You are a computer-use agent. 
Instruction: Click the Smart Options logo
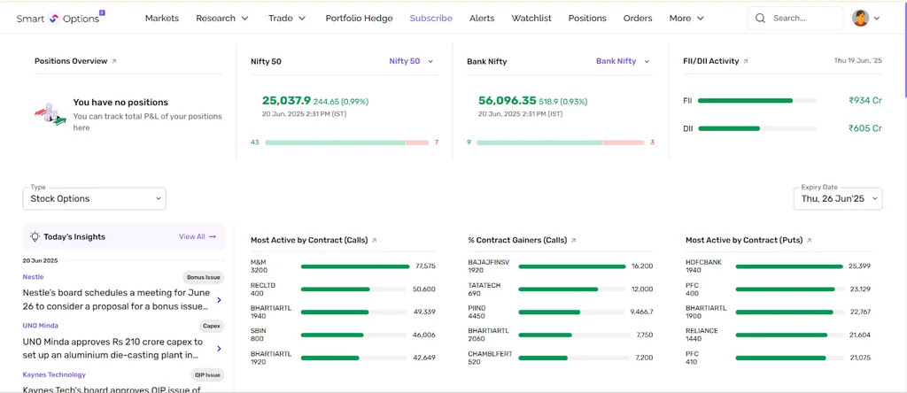click(60, 18)
